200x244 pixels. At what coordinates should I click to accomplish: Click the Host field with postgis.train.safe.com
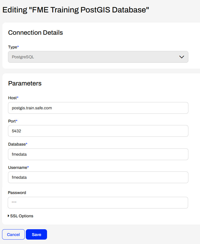[98, 108]
